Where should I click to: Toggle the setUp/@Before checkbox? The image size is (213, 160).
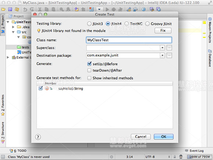(89, 64)
